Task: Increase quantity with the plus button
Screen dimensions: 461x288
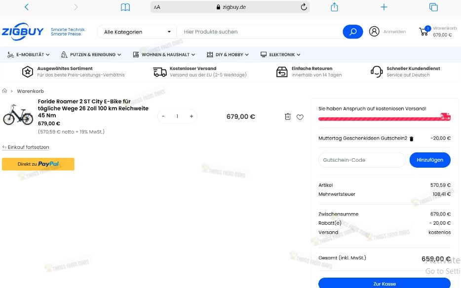Action: 192,116
